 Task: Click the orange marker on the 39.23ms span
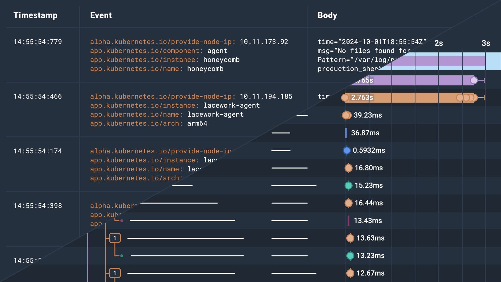coord(347,115)
